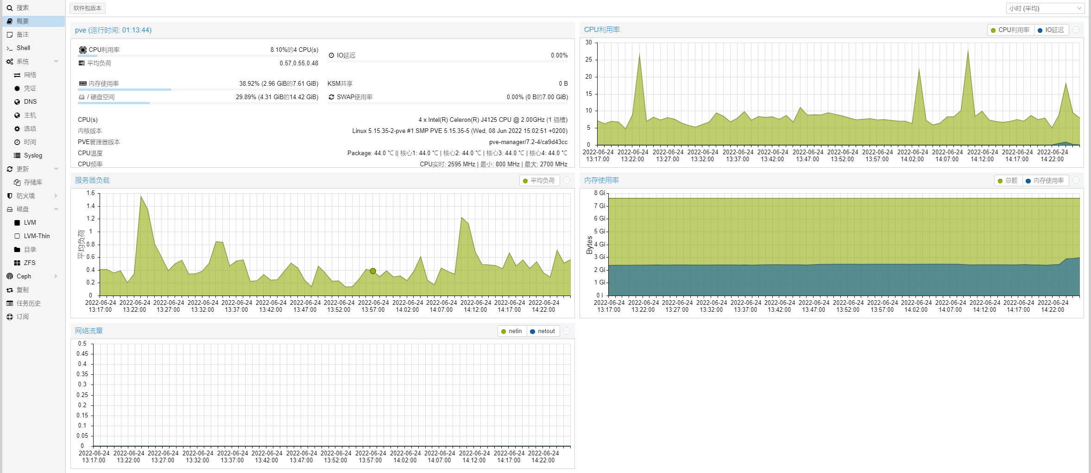Expand the Ceph tree arrow
This screenshot has height=473, width=1091.
(57, 277)
